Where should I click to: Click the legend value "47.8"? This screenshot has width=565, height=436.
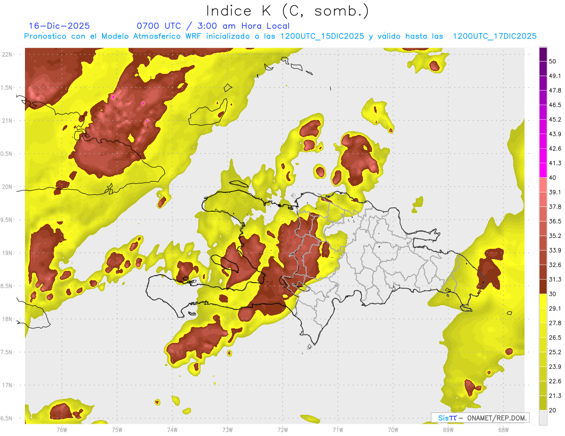555,90
